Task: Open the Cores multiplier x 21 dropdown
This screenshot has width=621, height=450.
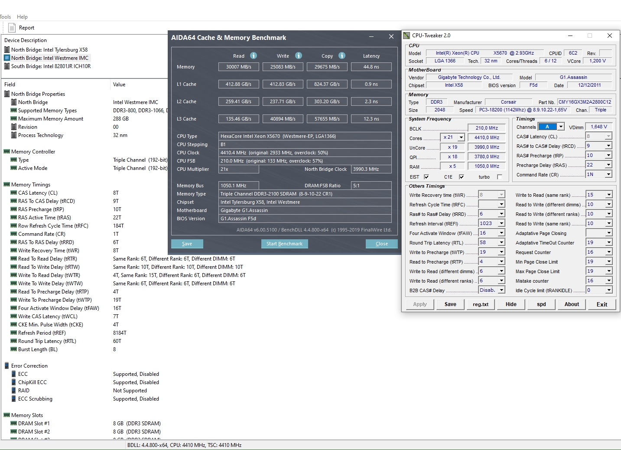Action: click(461, 137)
